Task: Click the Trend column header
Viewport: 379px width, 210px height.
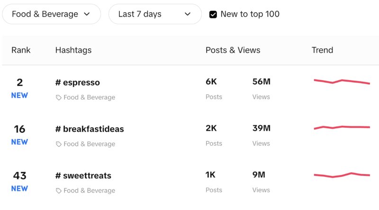Action: point(322,50)
